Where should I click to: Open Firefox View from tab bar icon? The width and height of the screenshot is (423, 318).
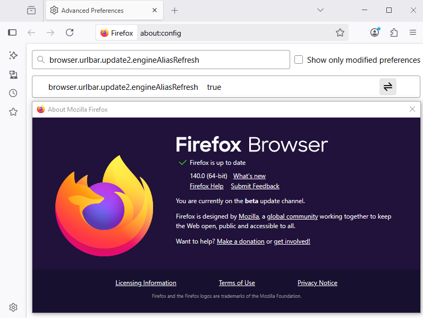[x=31, y=10]
